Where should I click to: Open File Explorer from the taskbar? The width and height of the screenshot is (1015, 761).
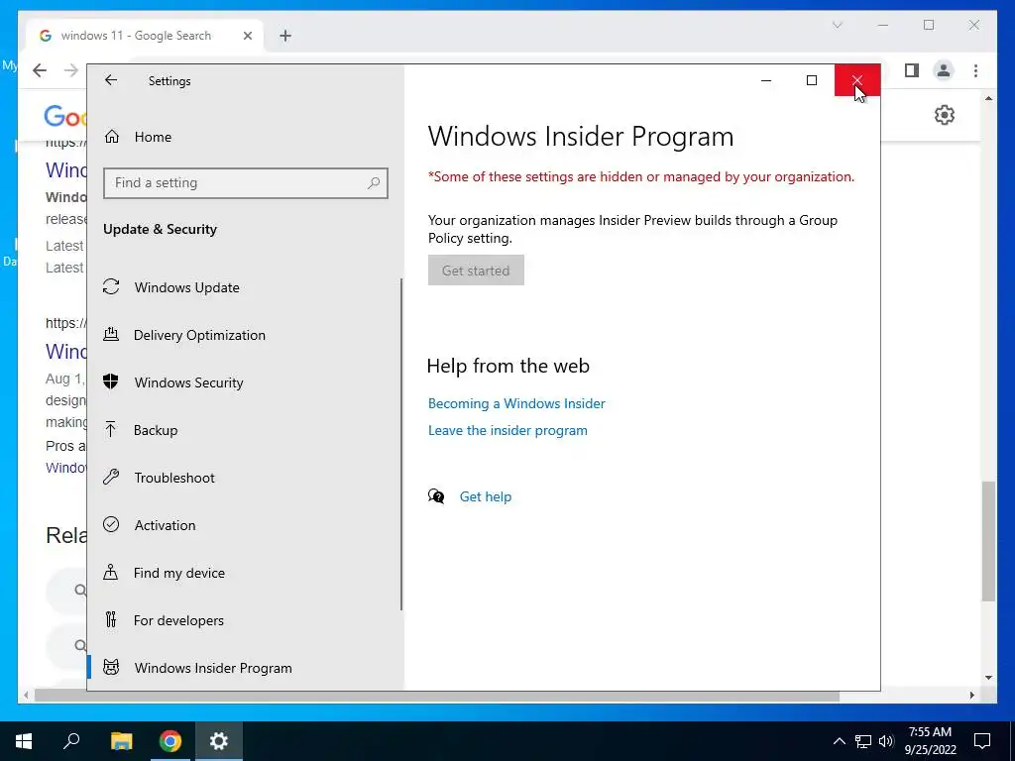click(122, 741)
